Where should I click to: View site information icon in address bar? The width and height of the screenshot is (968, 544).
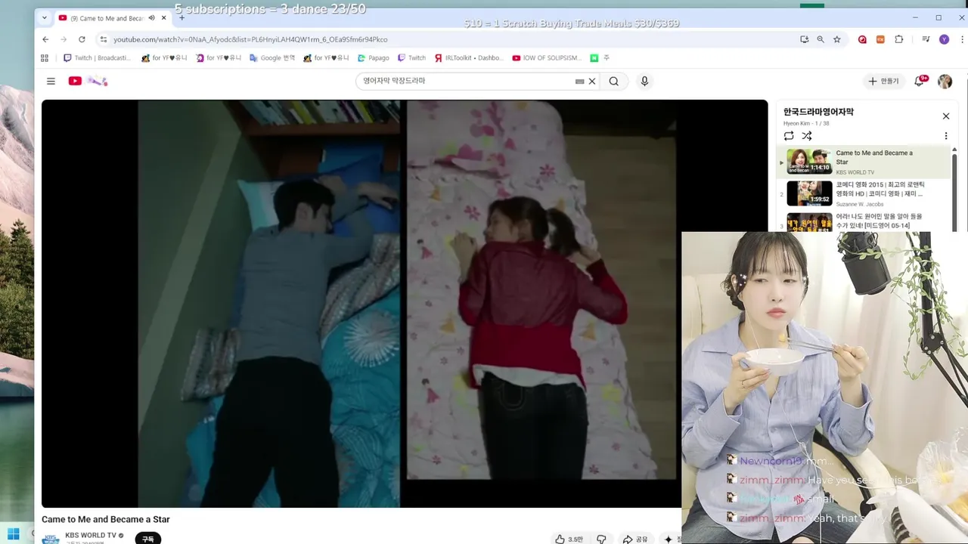(104, 39)
